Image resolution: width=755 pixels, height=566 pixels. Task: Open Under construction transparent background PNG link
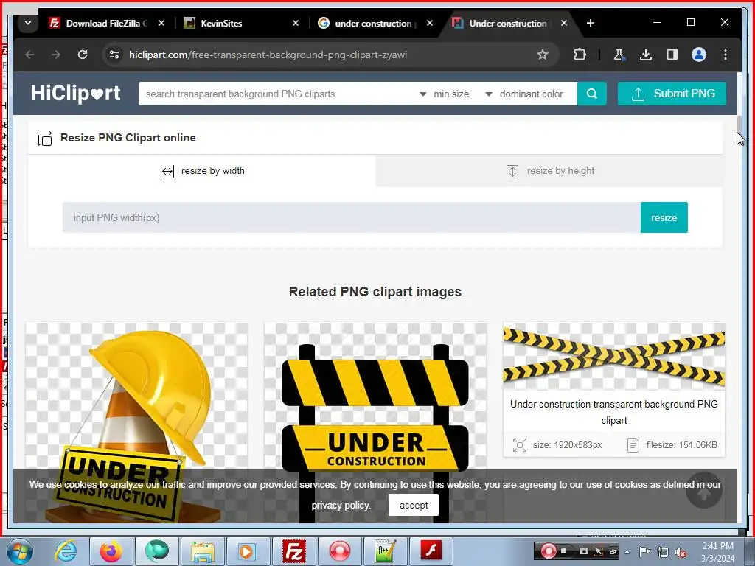pos(614,412)
